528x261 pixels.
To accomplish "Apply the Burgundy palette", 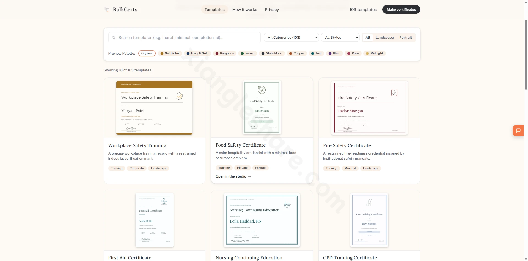I will click(225, 54).
